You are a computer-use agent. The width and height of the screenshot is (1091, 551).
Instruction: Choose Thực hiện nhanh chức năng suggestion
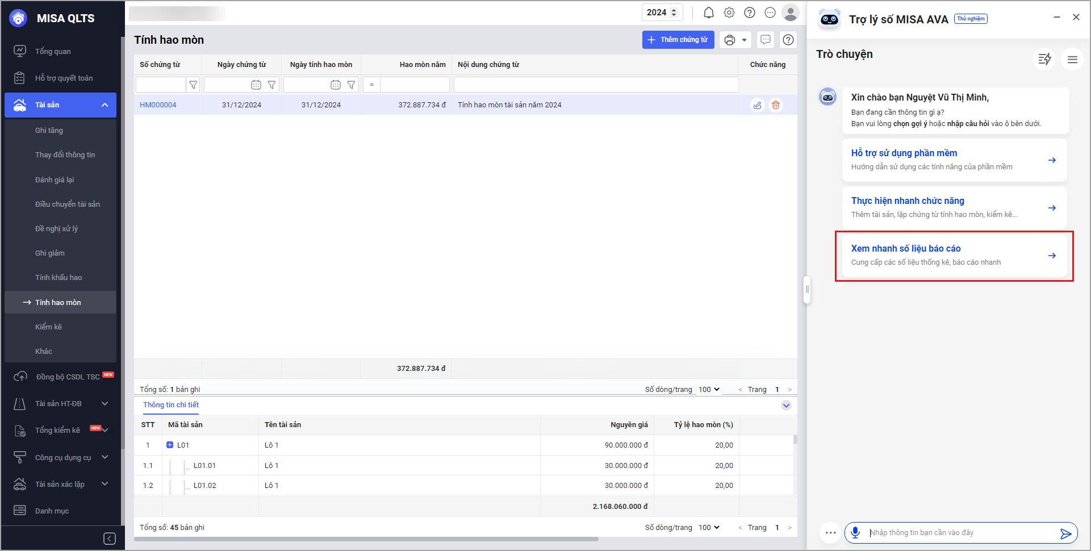(x=954, y=208)
